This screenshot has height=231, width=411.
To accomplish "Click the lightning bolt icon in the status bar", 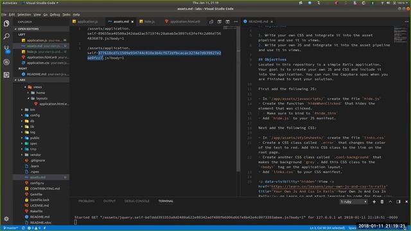I will (x=45, y=228).
